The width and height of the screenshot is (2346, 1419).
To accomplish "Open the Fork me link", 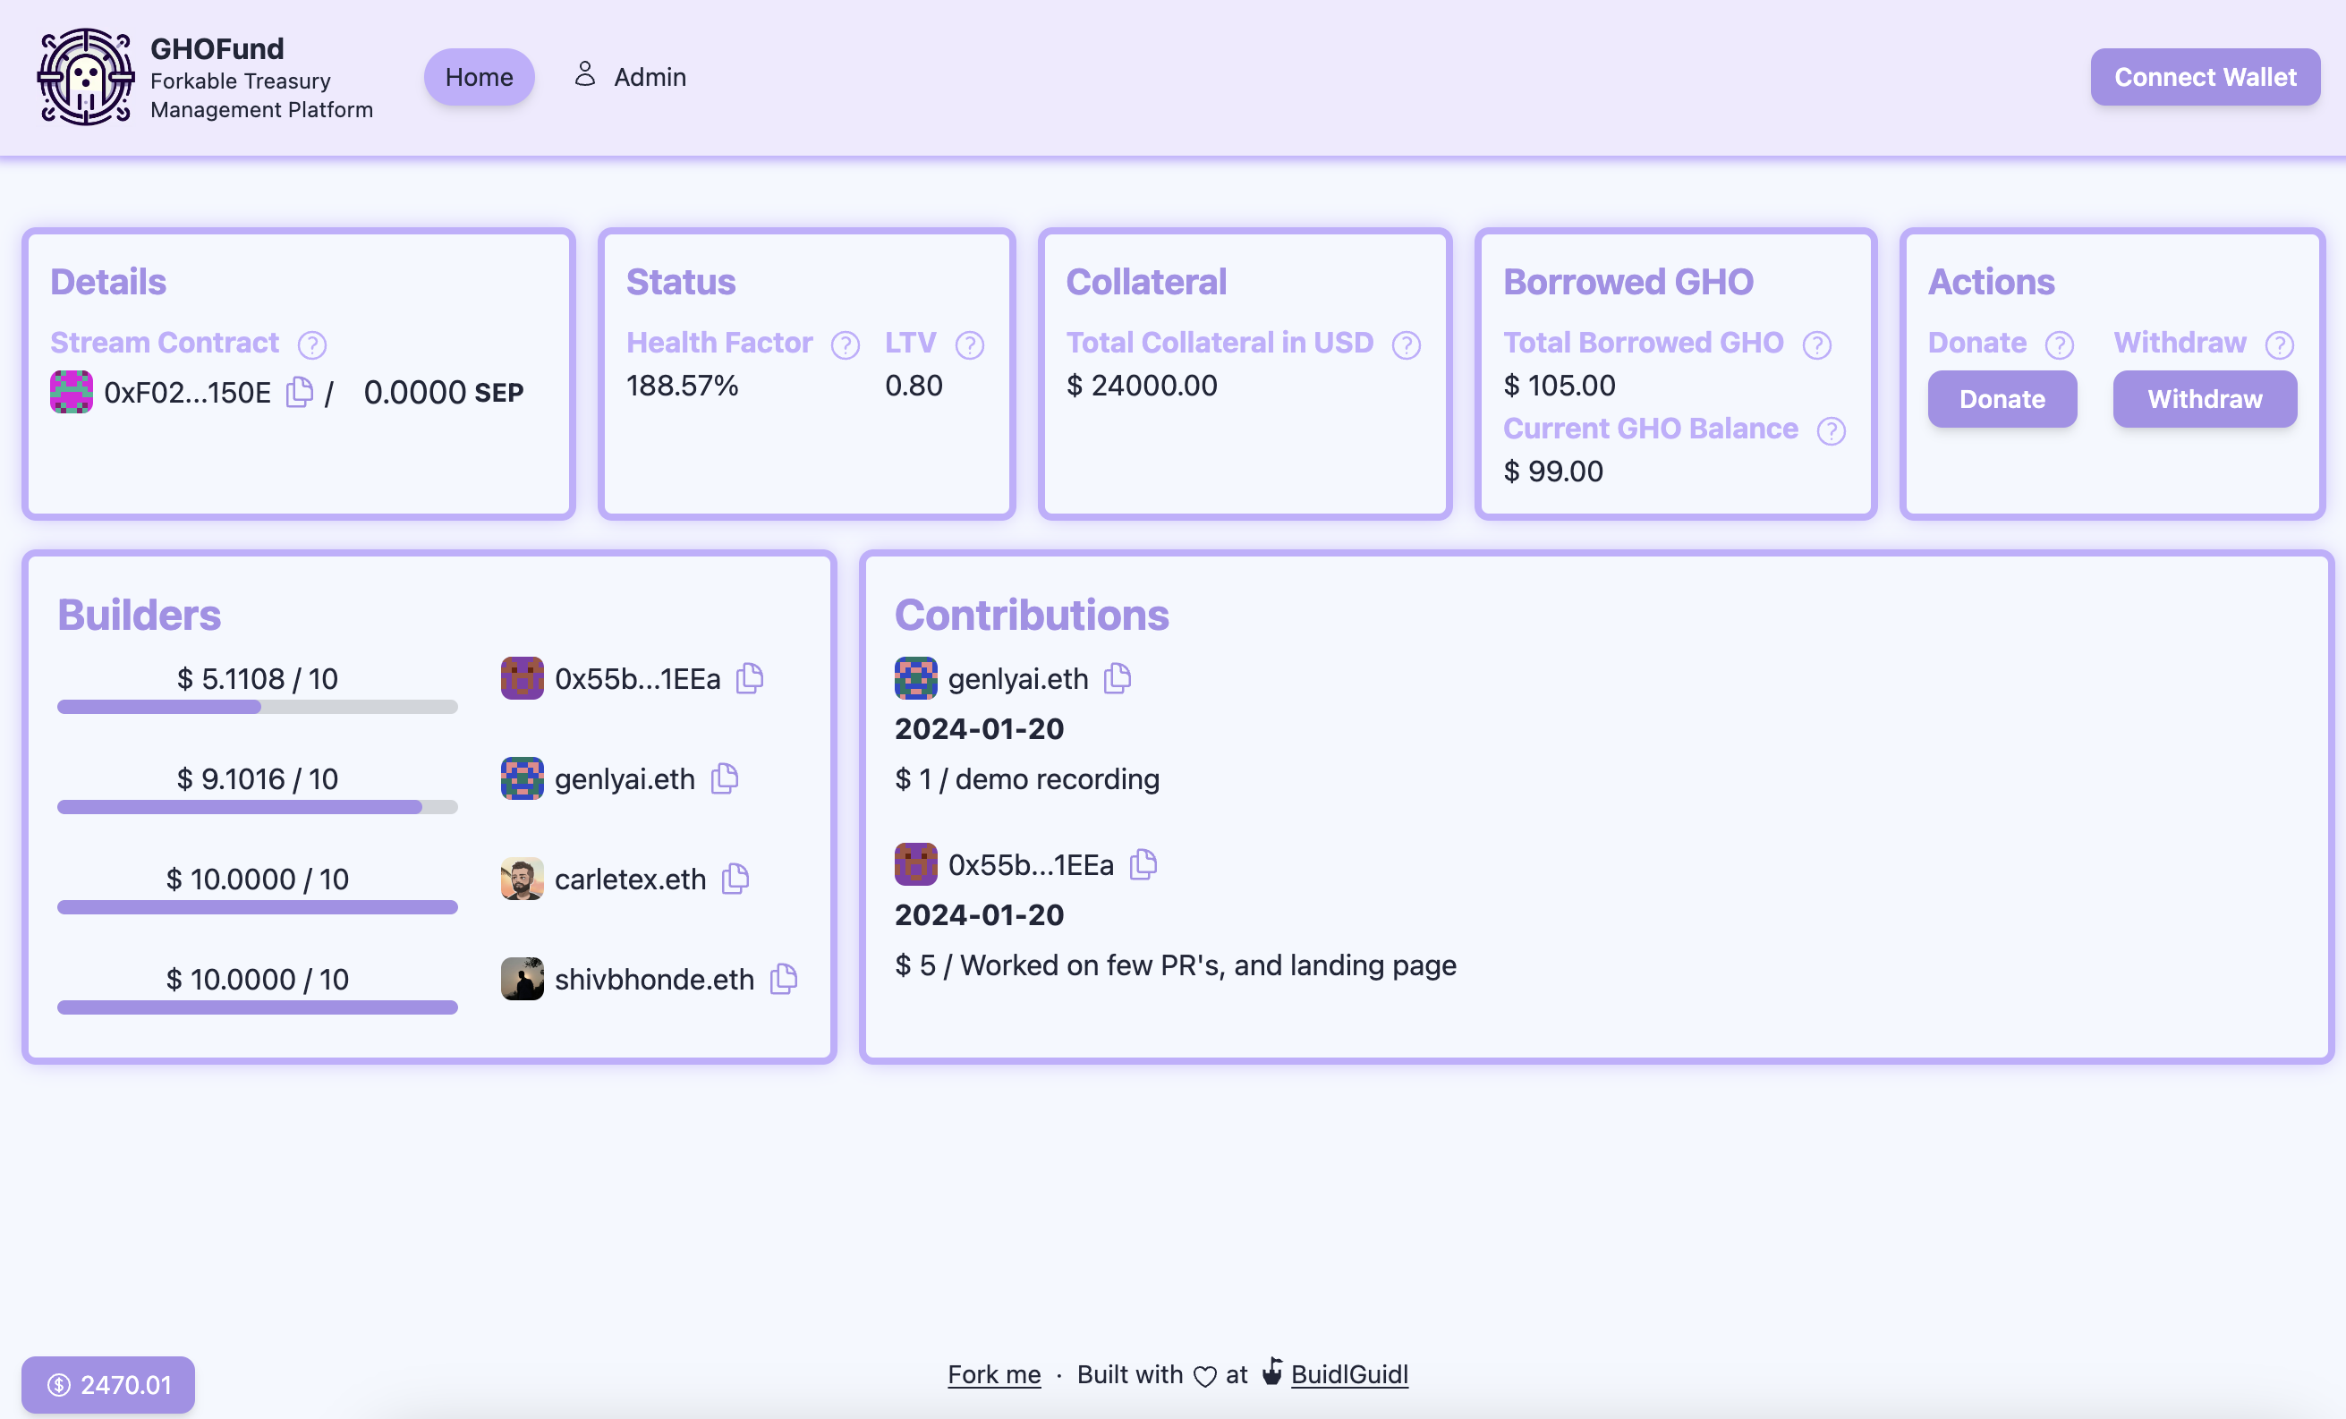I will tap(994, 1374).
